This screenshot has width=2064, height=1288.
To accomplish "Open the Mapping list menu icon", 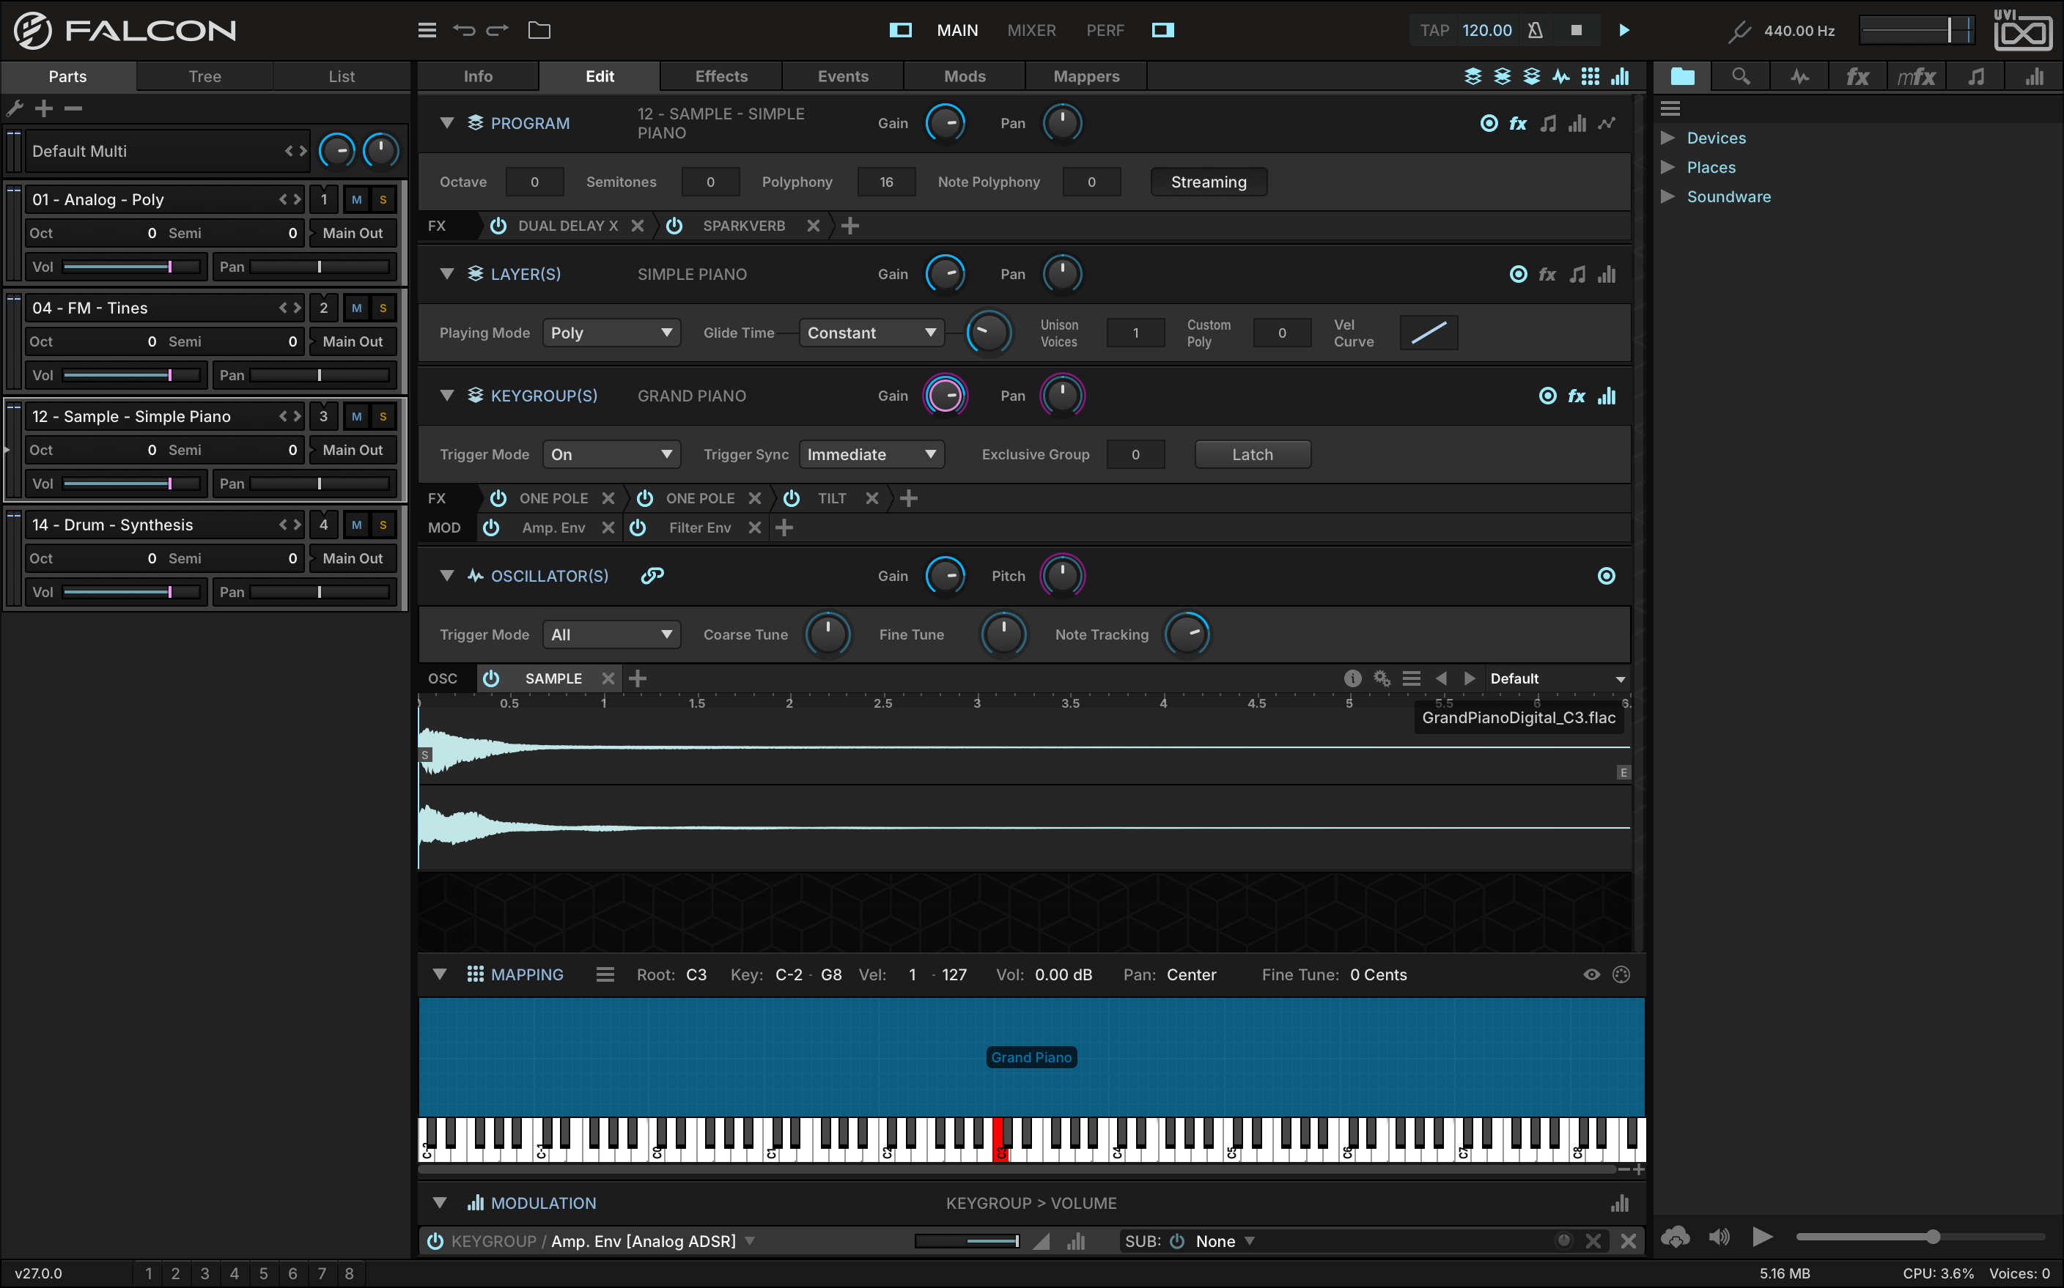I will 605,974.
